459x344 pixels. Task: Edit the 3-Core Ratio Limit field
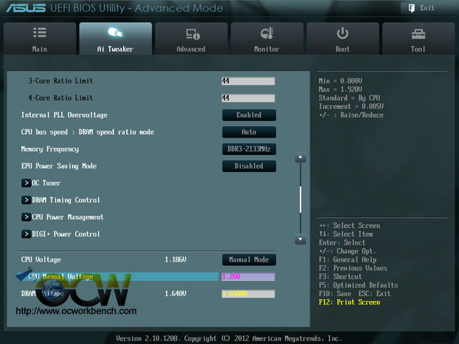248,81
